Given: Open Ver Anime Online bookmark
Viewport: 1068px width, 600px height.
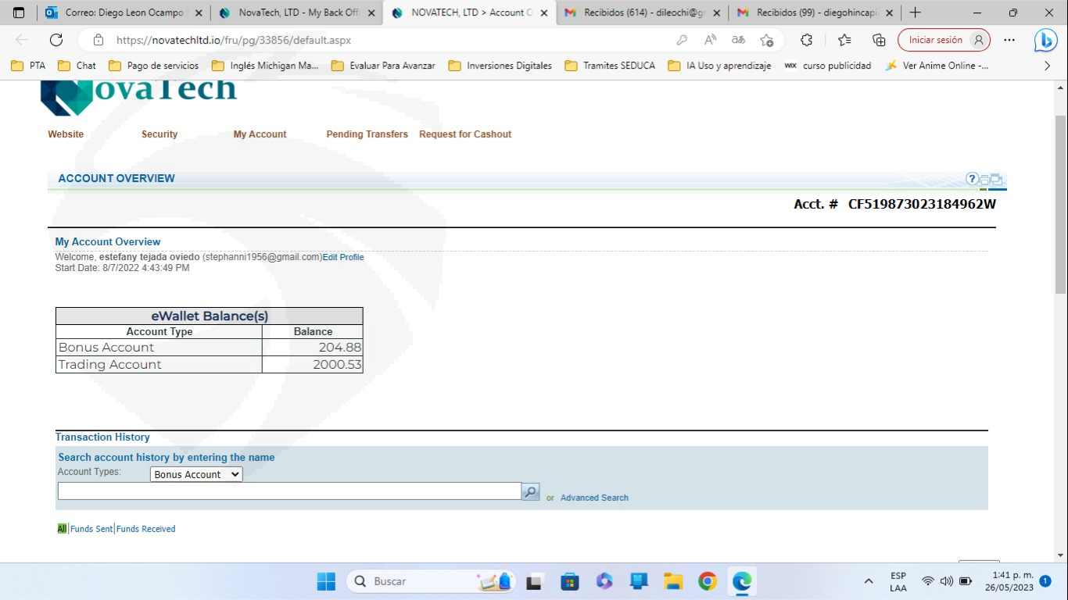Looking at the screenshot, I should coord(937,66).
